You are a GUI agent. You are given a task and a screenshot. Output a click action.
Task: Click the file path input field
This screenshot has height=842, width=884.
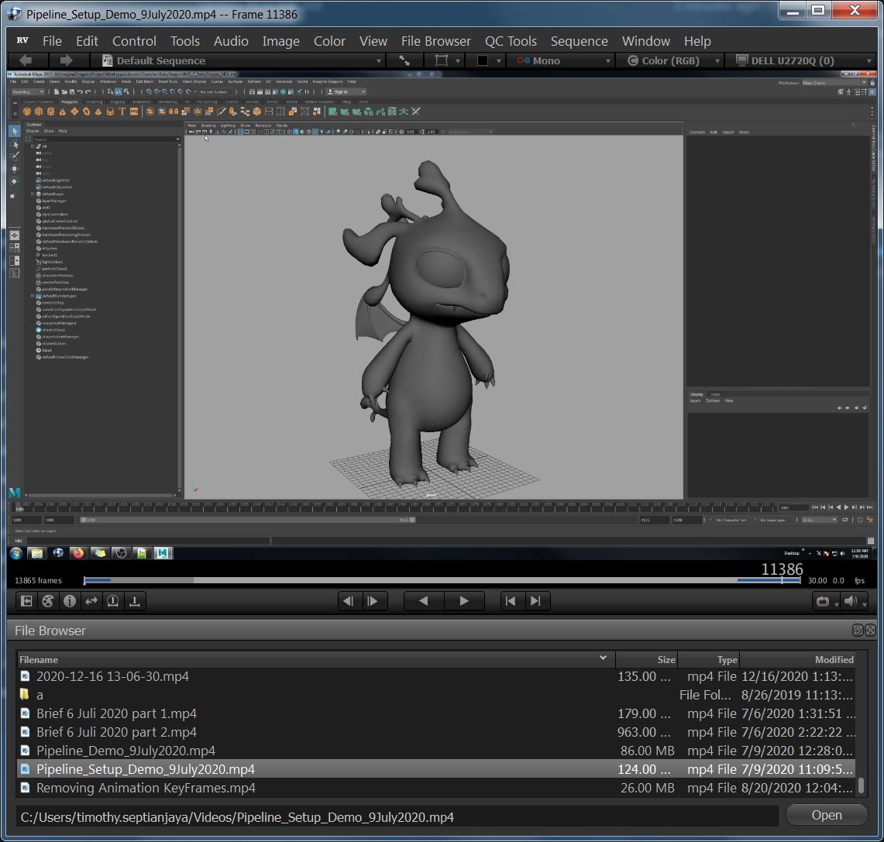(397, 816)
